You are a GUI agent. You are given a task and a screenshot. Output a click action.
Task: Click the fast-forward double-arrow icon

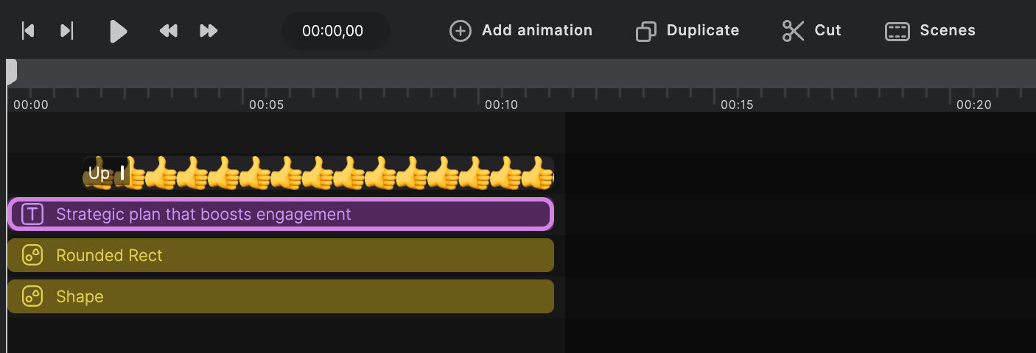pyautogui.click(x=209, y=30)
